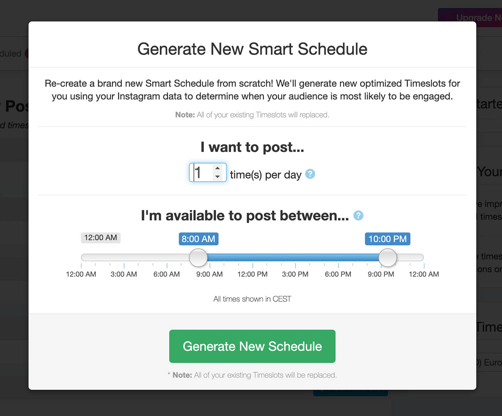Select the 3:00 AM tick label
This screenshot has width=502, height=416.
pos(124,274)
